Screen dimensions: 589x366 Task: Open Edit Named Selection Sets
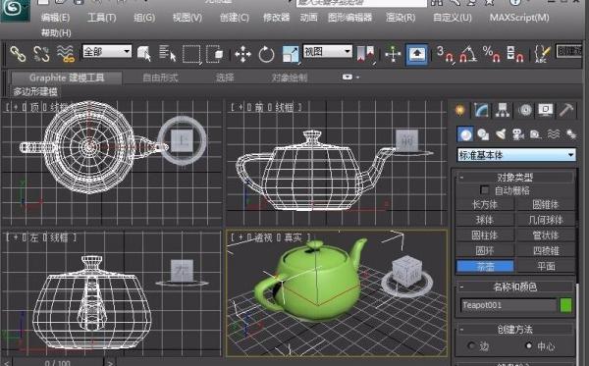[542, 54]
